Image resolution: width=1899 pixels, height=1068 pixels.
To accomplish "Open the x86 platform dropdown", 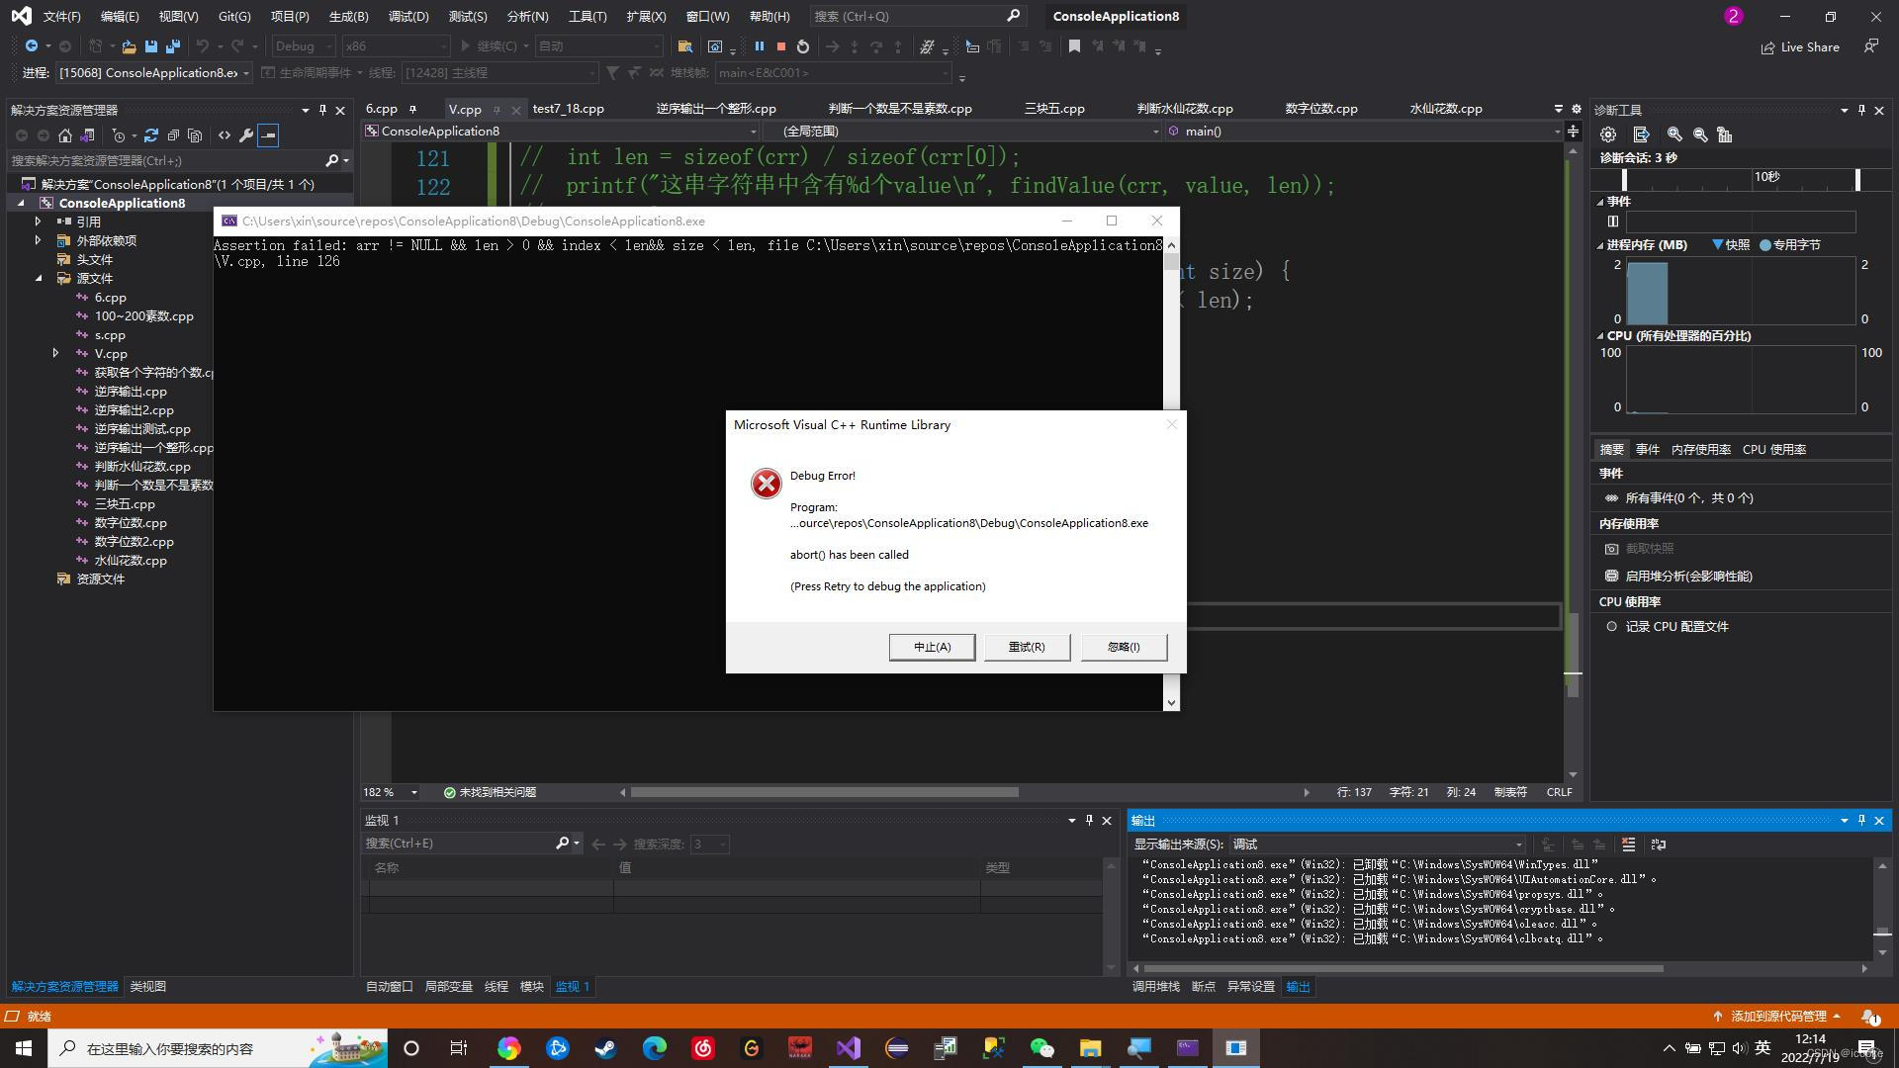I will click(x=396, y=46).
